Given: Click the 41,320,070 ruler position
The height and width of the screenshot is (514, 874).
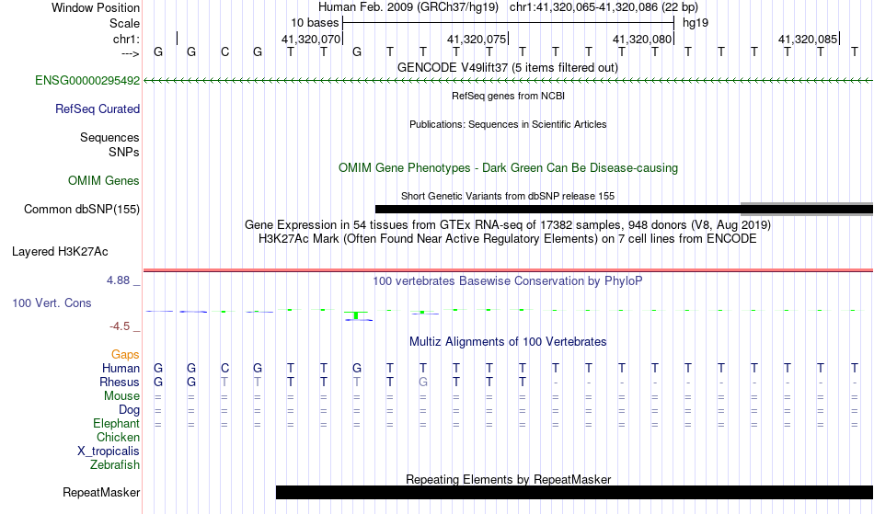Looking at the screenshot, I should 310,39.
